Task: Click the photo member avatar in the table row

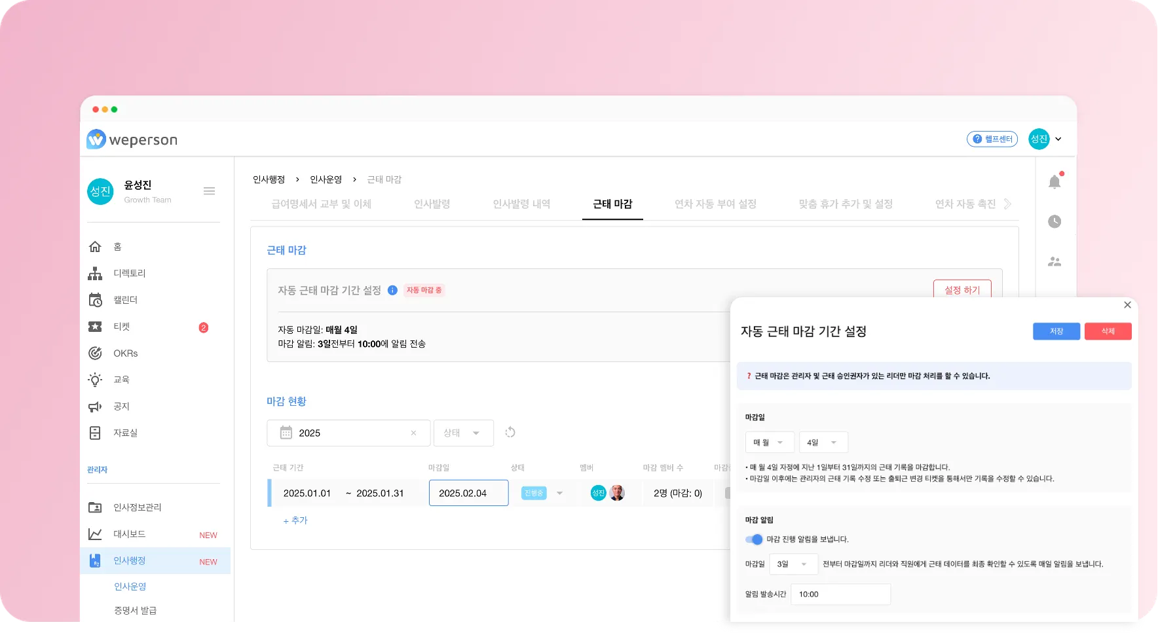Action: pyautogui.click(x=617, y=493)
